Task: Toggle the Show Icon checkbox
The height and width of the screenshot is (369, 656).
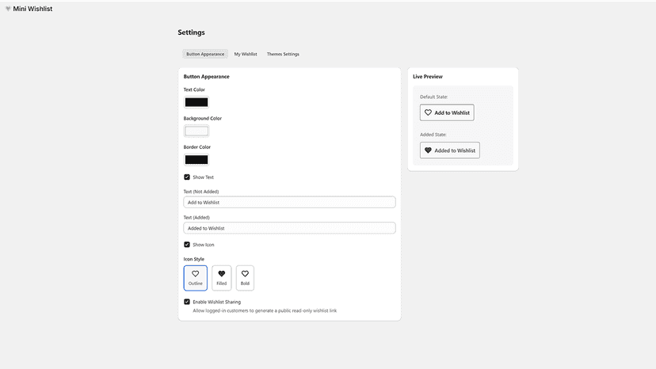Action: (187, 245)
